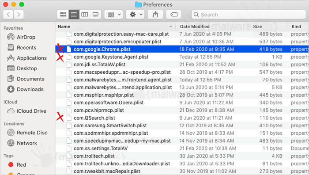This screenshot has width=309, height=175.
Task: Click the Recents clock icon in sidebar
Action: click(x=11, y=47)
